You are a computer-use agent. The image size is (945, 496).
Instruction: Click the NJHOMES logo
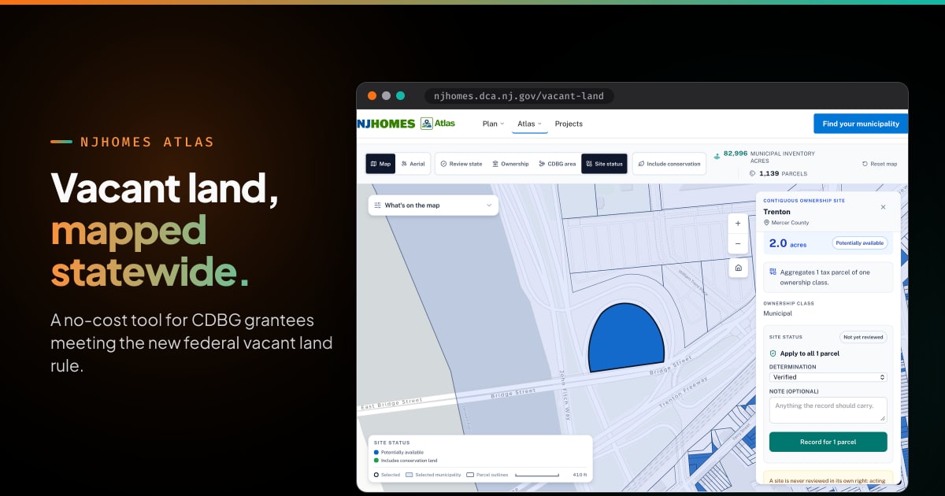click(386, 124)
